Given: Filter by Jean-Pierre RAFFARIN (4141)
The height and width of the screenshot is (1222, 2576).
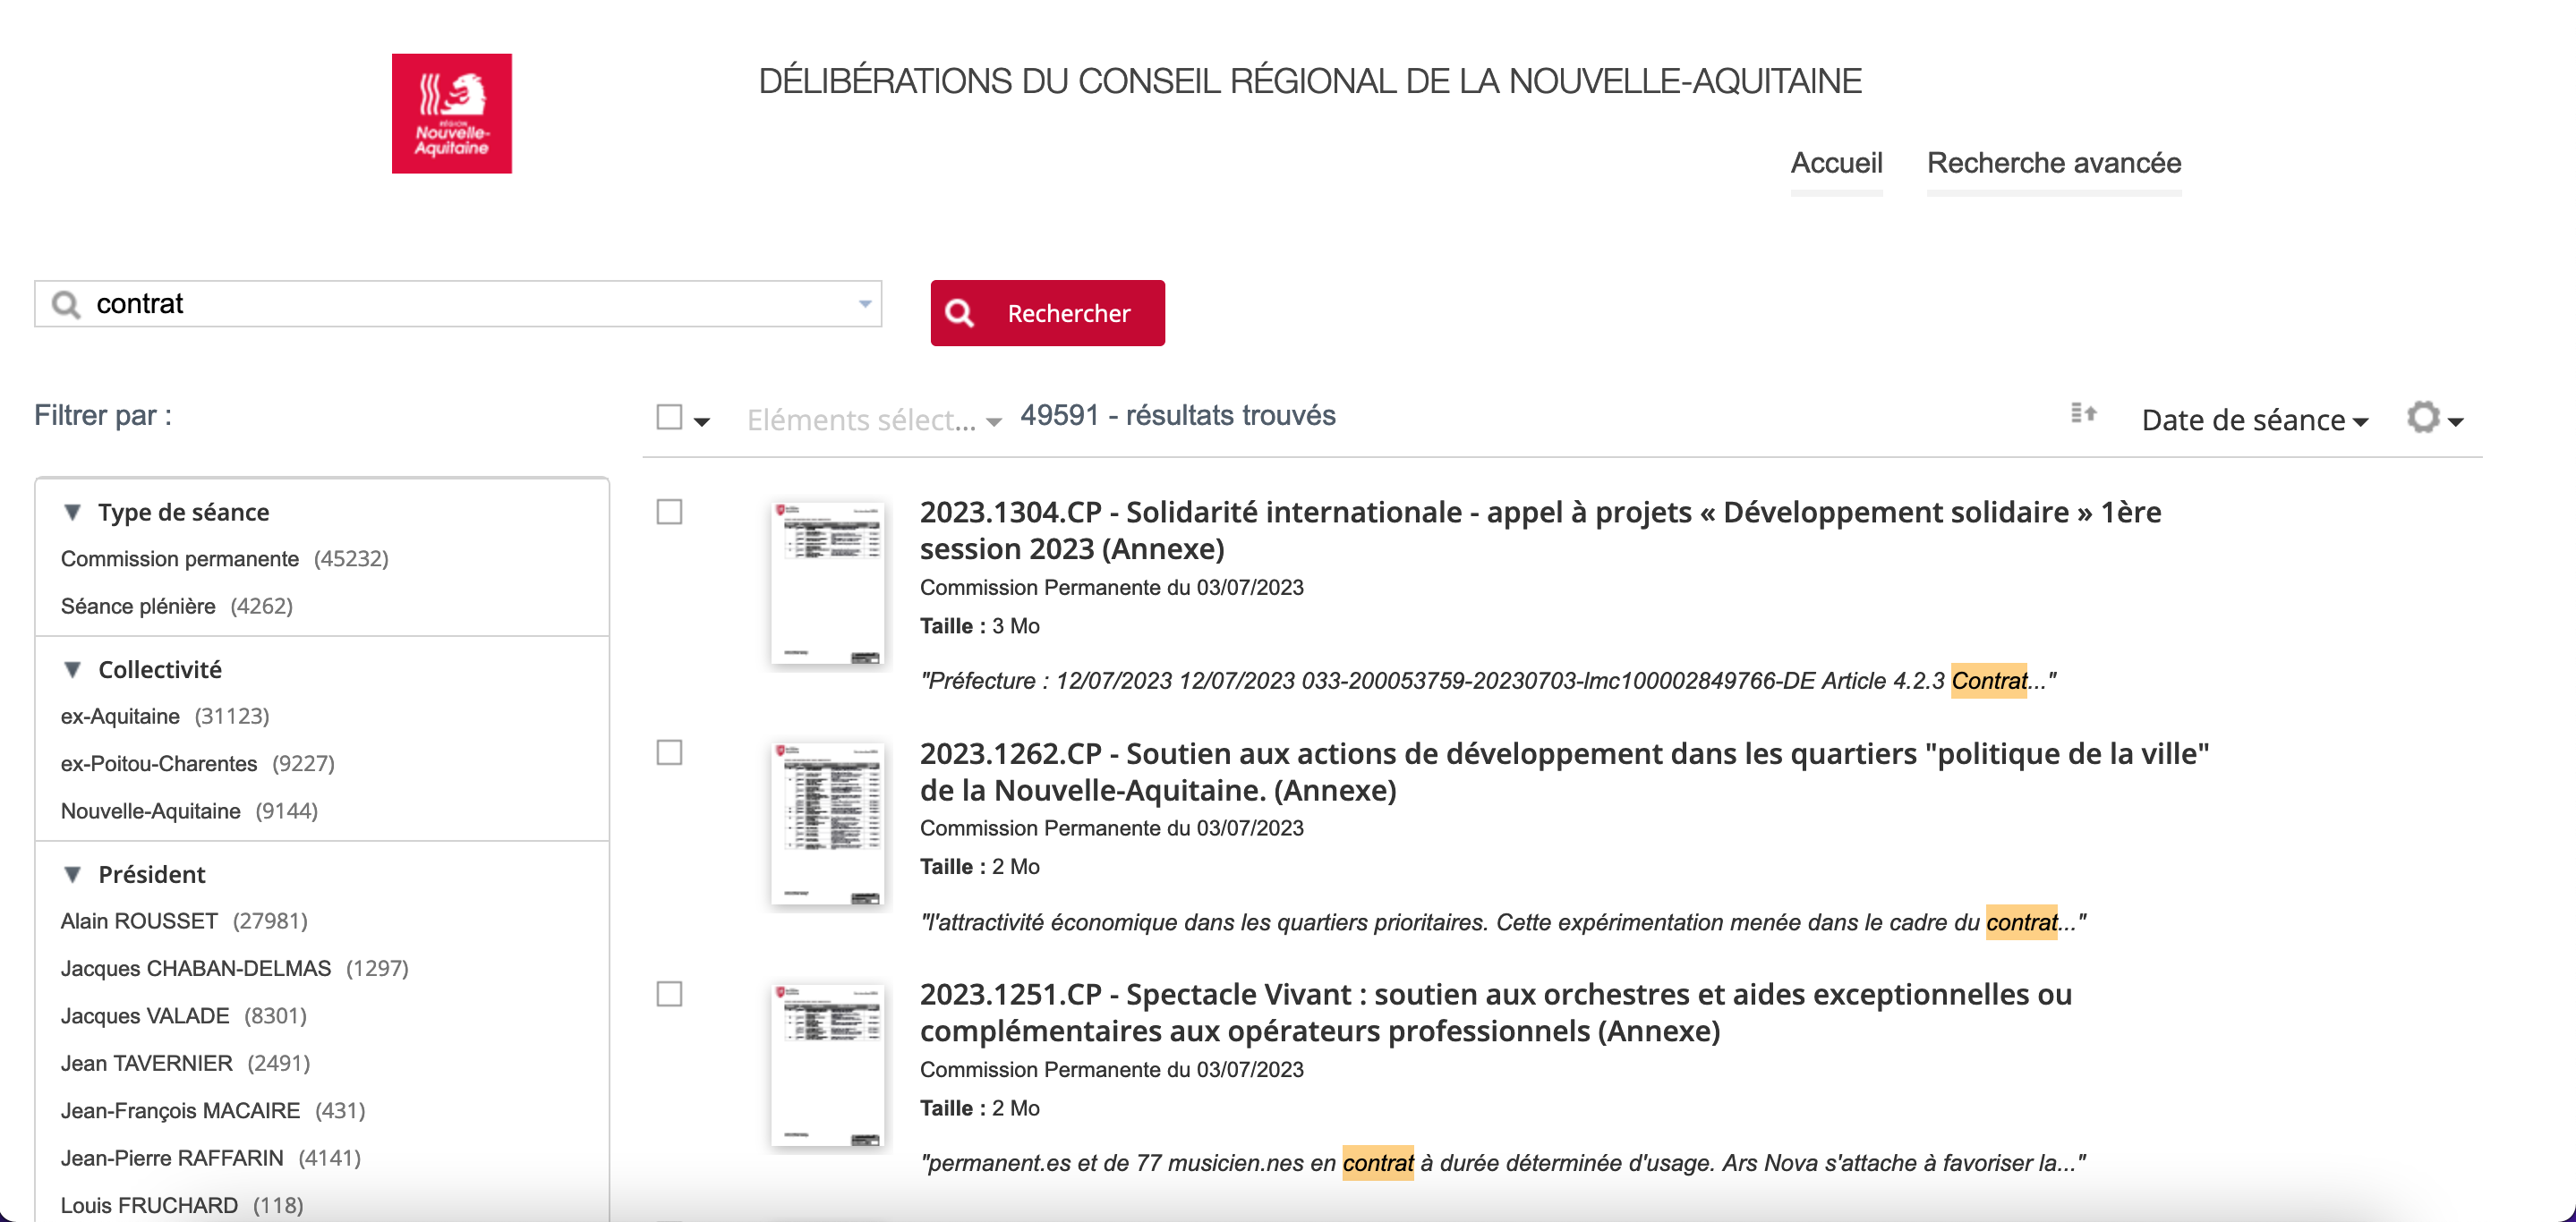Looking at the screenshot, I should (x=211, y=1158).
